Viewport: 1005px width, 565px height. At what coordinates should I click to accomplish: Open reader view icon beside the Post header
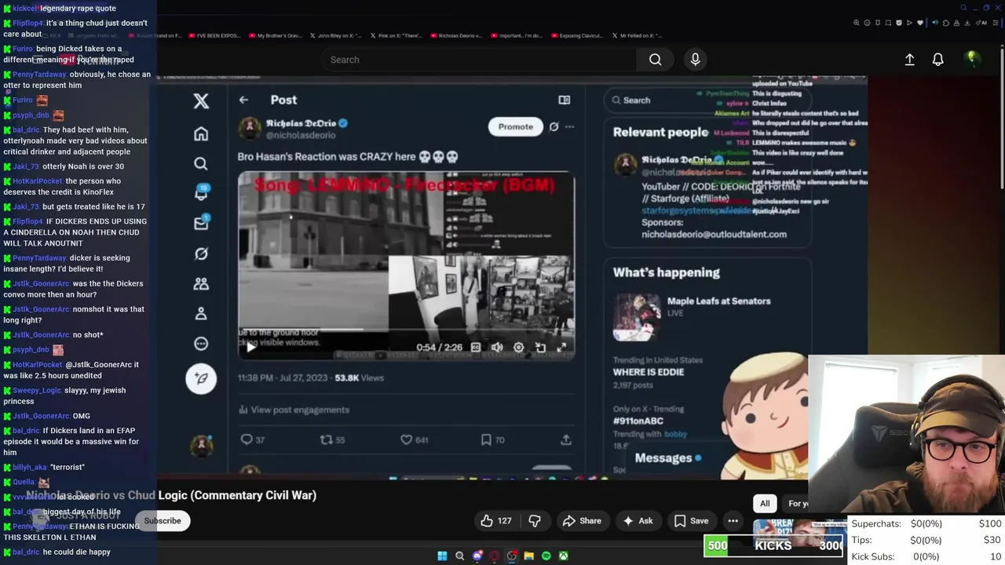click(x=564, y=100)
